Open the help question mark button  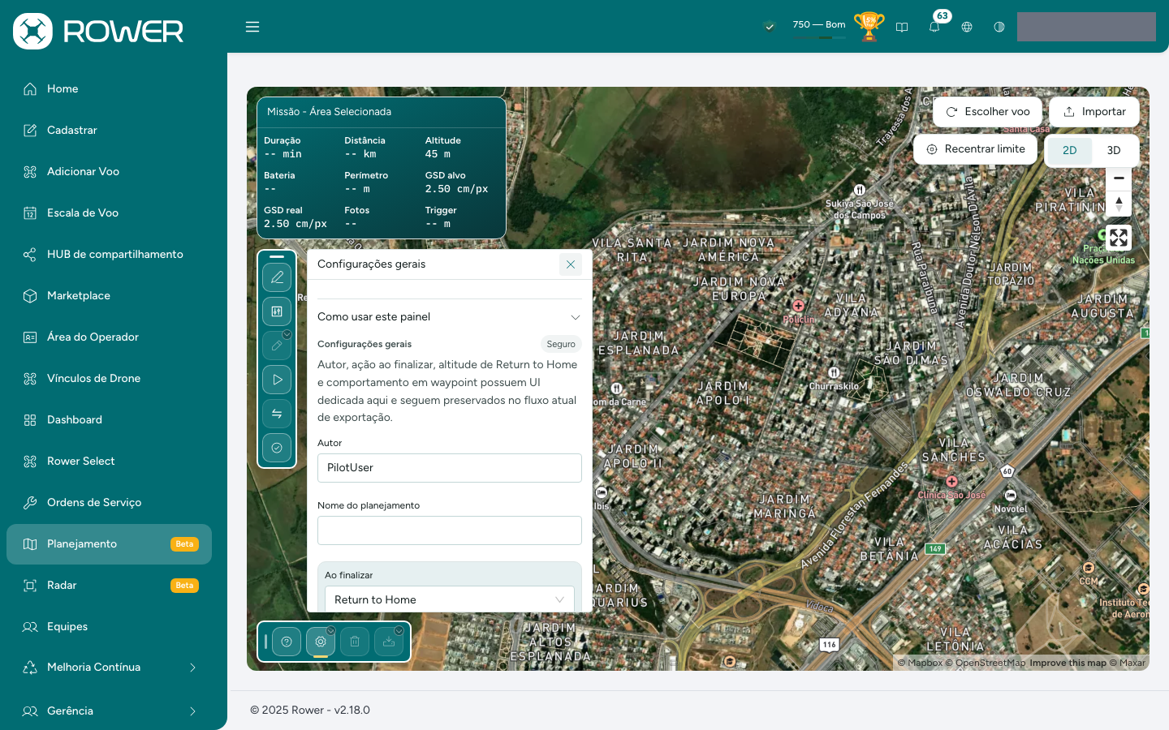point(287,642)
